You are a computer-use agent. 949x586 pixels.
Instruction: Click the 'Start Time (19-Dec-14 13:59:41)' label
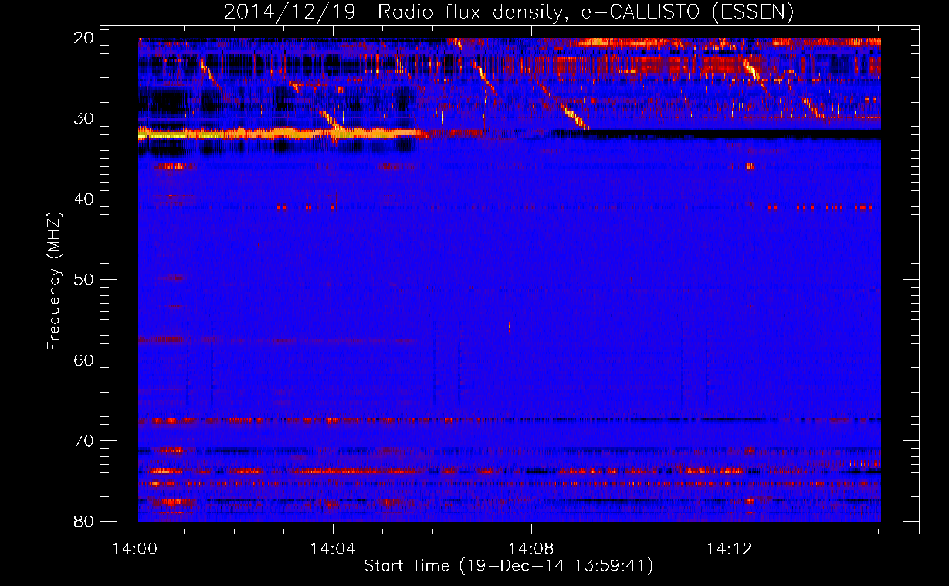tap(509, 566)
